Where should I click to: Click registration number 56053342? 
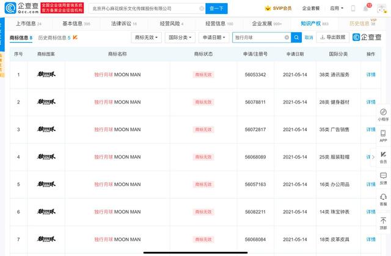[255, 74]
